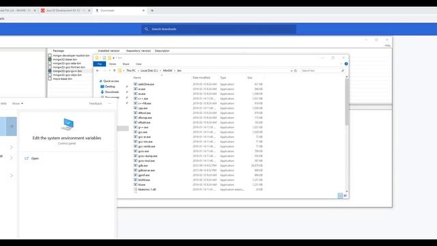Select c++filt.exe file icon
Viewport: 437px width, 246px height.
(x=135, y=103)
